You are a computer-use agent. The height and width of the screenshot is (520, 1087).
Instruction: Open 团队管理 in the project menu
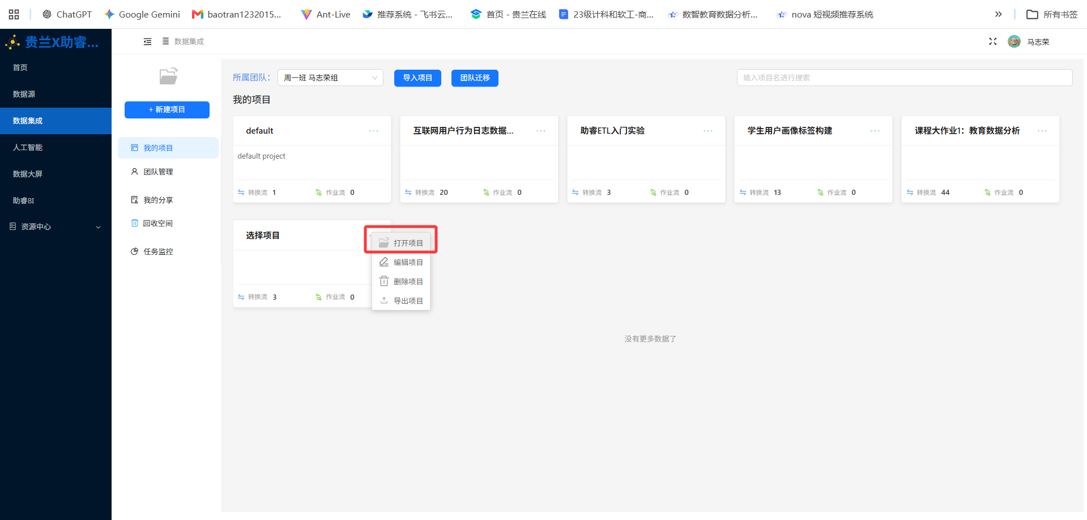coord(168,172)
